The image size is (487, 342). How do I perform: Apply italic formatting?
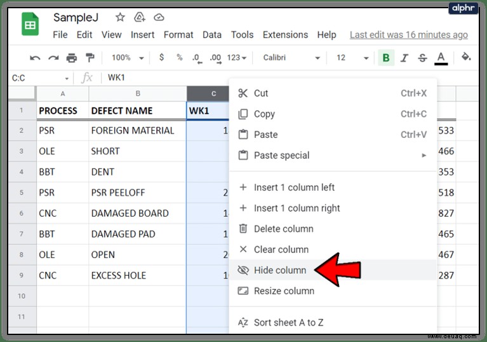pyautogui.click(x=404, y=58)
